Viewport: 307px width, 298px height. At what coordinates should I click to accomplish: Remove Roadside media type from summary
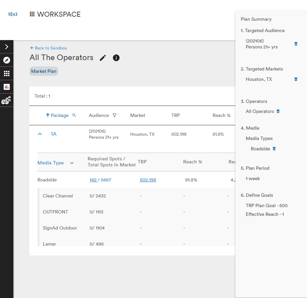pos(274,149)
